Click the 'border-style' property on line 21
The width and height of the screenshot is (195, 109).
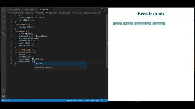pos(24,61)
